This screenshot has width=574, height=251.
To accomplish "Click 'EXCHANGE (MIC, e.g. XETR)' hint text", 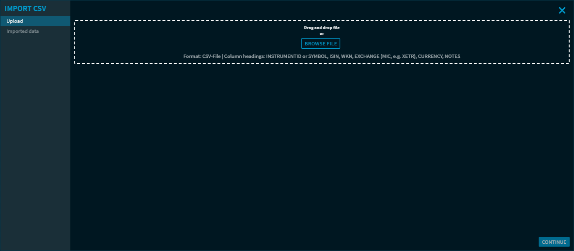I will point(385,56).
